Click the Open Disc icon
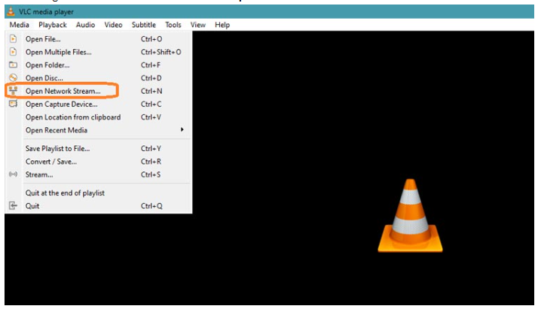538x309 pixels. coord(12,78)
